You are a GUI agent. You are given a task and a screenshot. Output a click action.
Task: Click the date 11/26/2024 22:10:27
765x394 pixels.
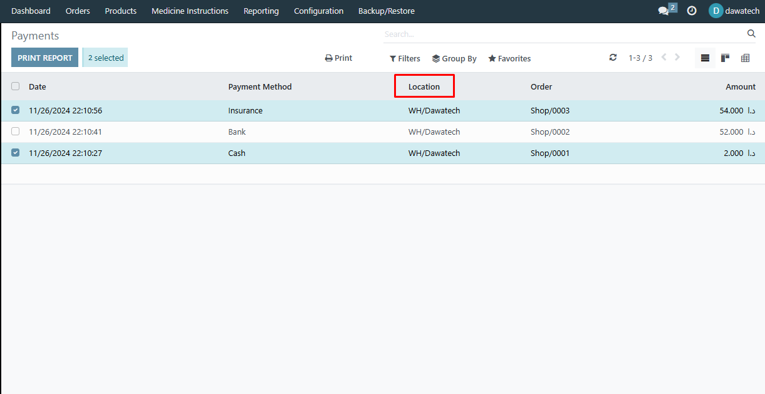[x=65, y=153]
